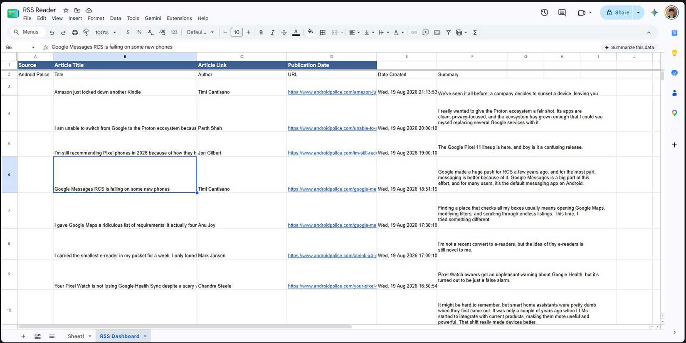
Task: Print the spreadsheet using printer icon
Action: tap(75, 32)
